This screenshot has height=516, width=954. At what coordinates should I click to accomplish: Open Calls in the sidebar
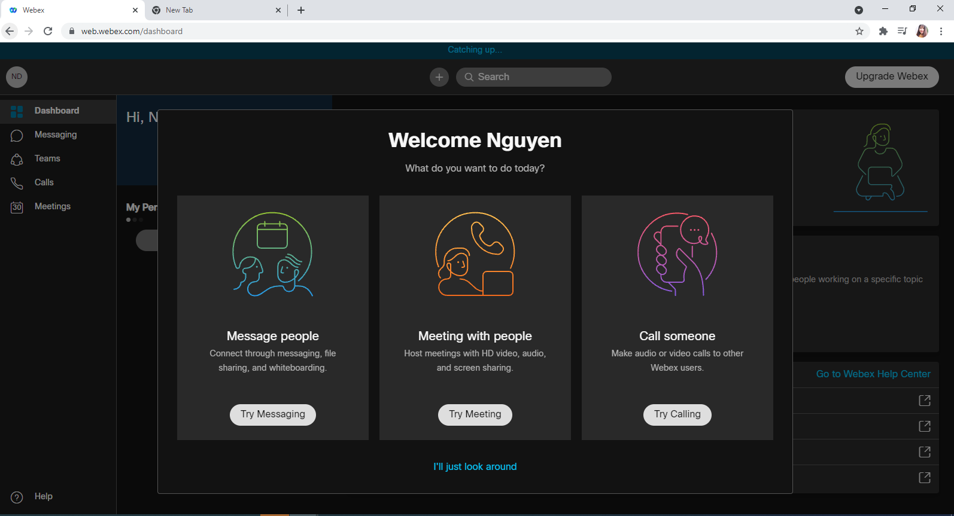click(58, 183)
